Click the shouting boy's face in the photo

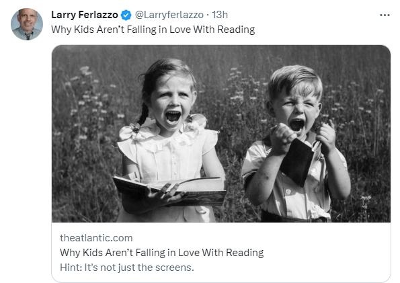point(296,111)
